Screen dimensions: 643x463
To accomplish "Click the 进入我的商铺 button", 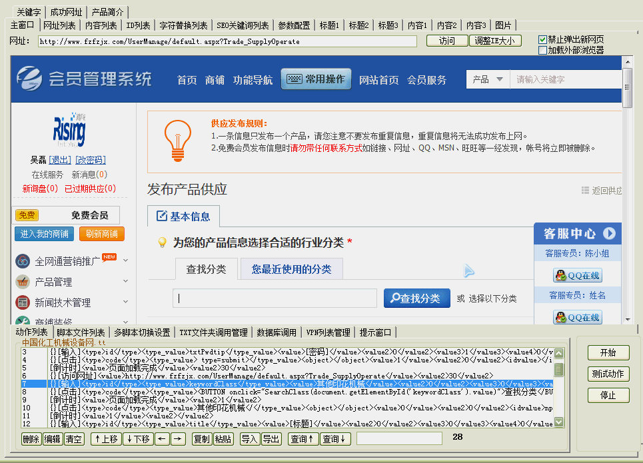I will [x=44, y=234].
